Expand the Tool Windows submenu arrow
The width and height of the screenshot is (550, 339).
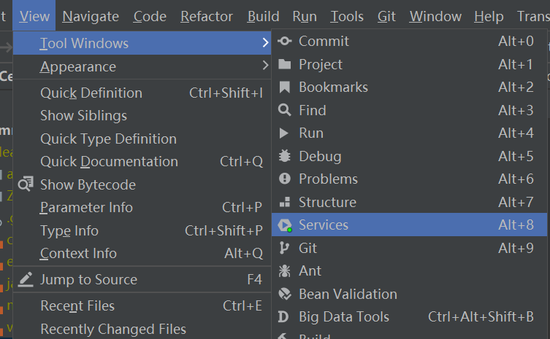tap(264, 44)
